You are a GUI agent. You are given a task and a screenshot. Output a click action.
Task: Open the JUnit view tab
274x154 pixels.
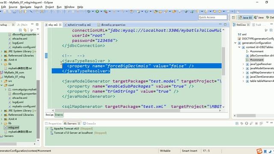22,25
